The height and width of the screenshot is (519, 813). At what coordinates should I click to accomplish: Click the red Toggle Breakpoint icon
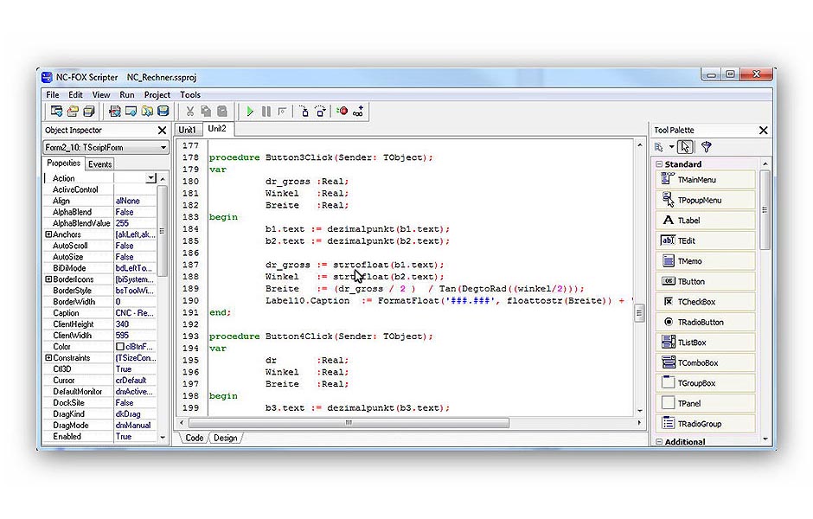pyautogui.click(x=342, y=111)
